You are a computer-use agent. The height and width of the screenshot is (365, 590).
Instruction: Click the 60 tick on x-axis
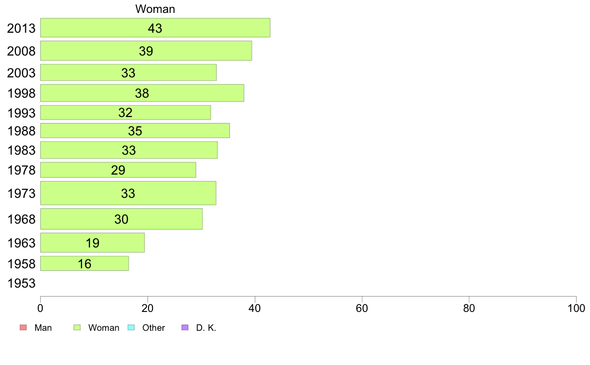pos(362,308)
